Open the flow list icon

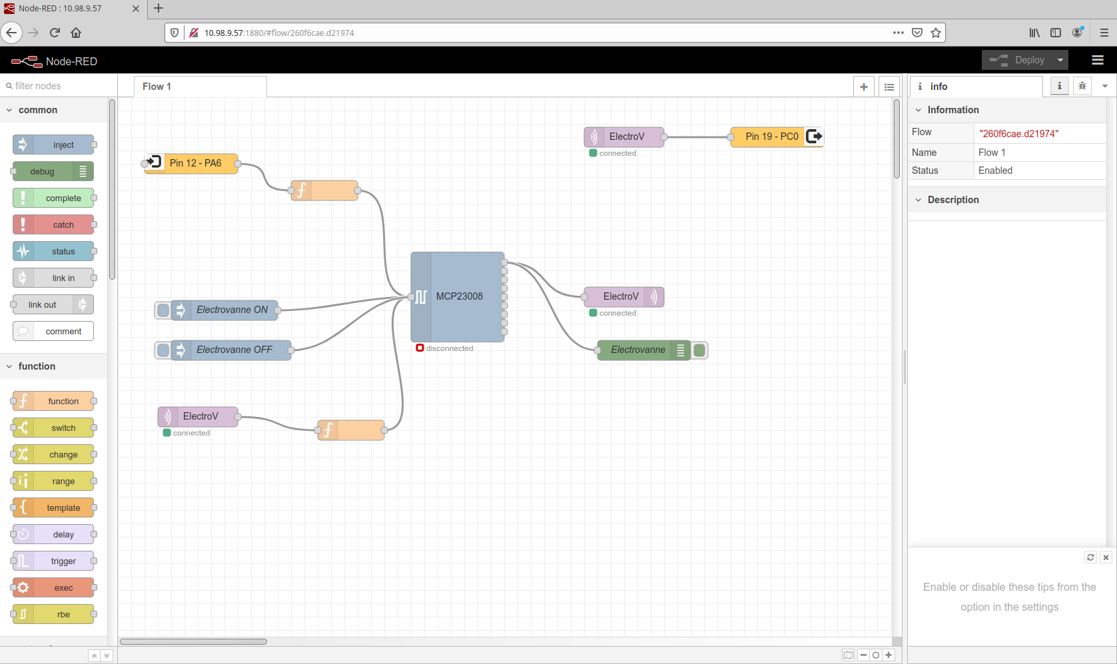point(889,87)
